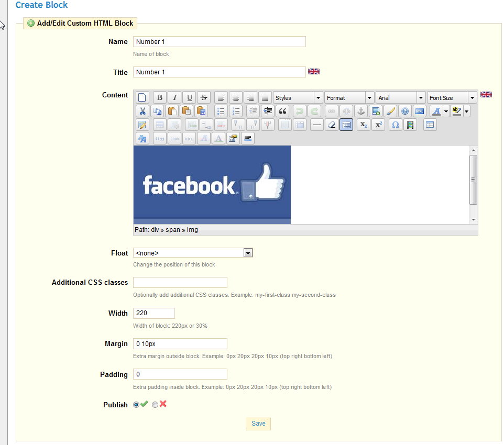The image size is (504, 445).
Task: Click the visual control characters icon
Action: [248, 139]
